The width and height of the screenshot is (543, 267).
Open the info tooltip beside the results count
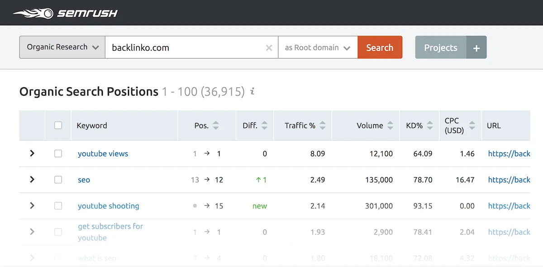252,91
